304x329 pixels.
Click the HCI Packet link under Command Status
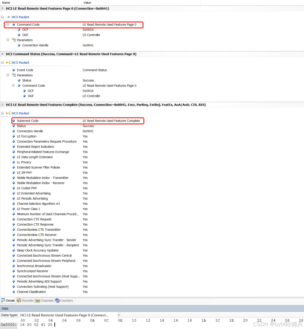point(20,63)
